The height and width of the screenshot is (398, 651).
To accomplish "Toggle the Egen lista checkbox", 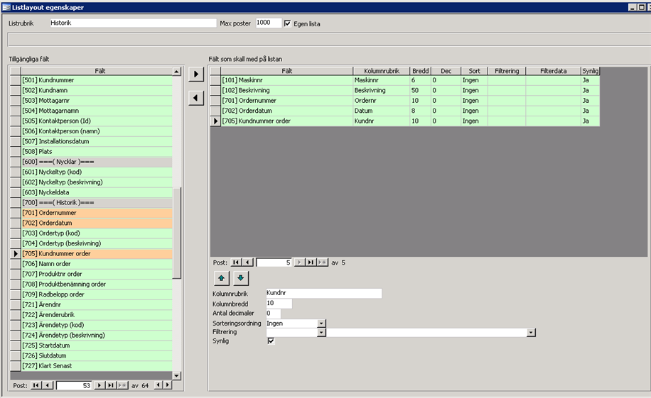I will pyautogui.click(x=288, y=23).
